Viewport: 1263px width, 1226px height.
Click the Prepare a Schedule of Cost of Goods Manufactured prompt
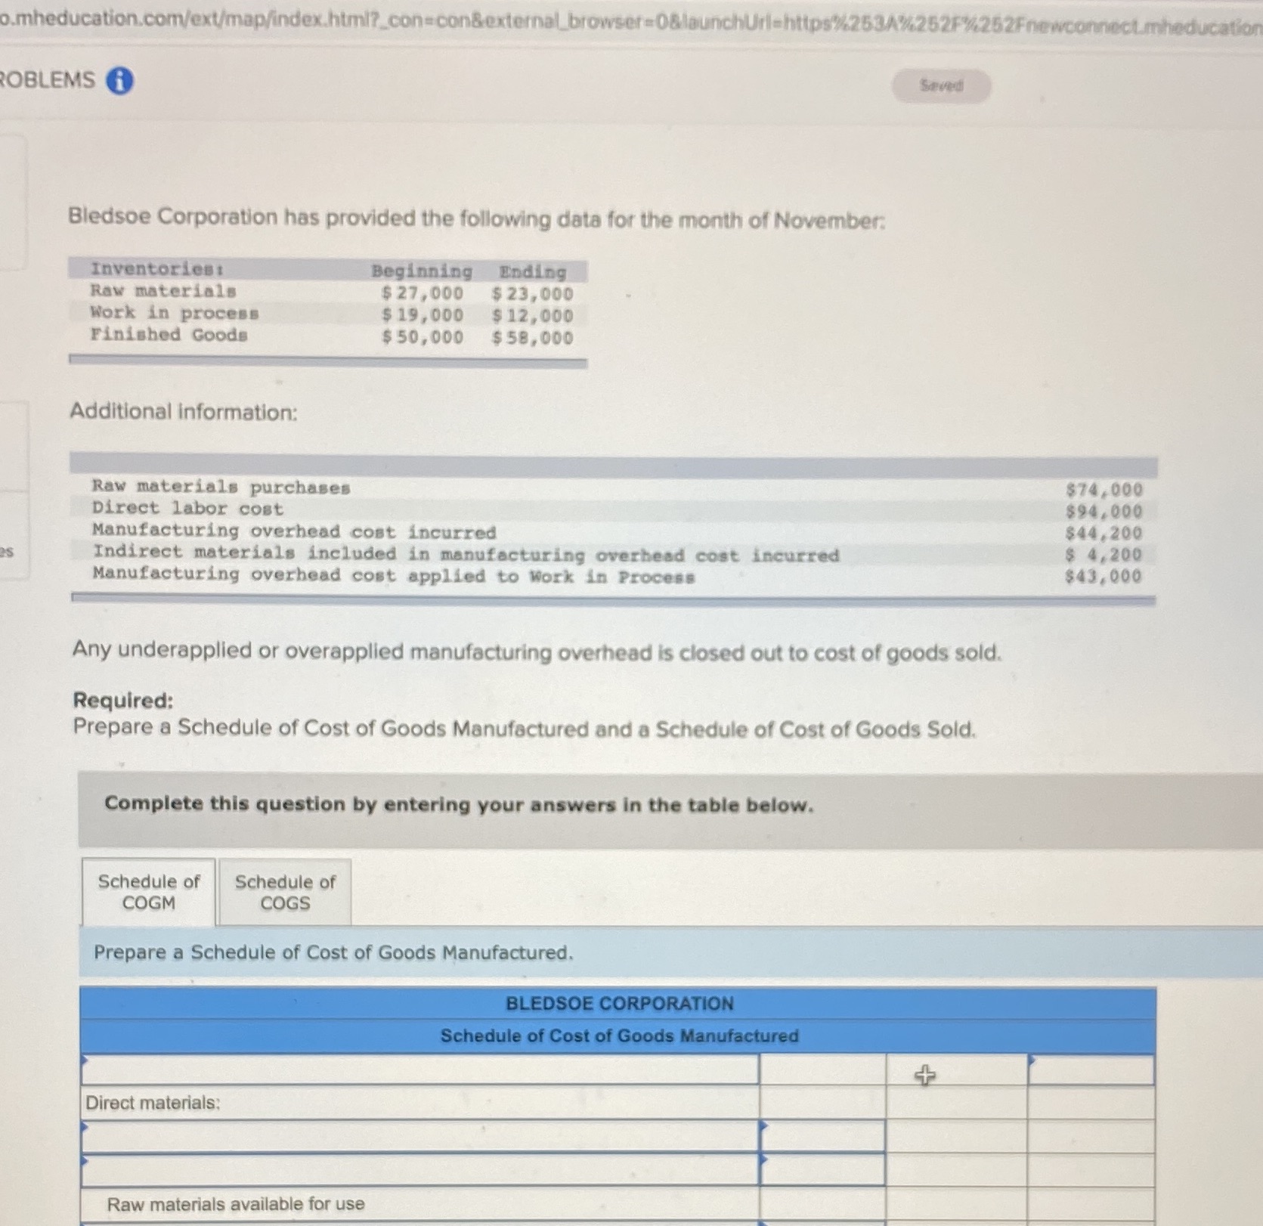point(333,952)
